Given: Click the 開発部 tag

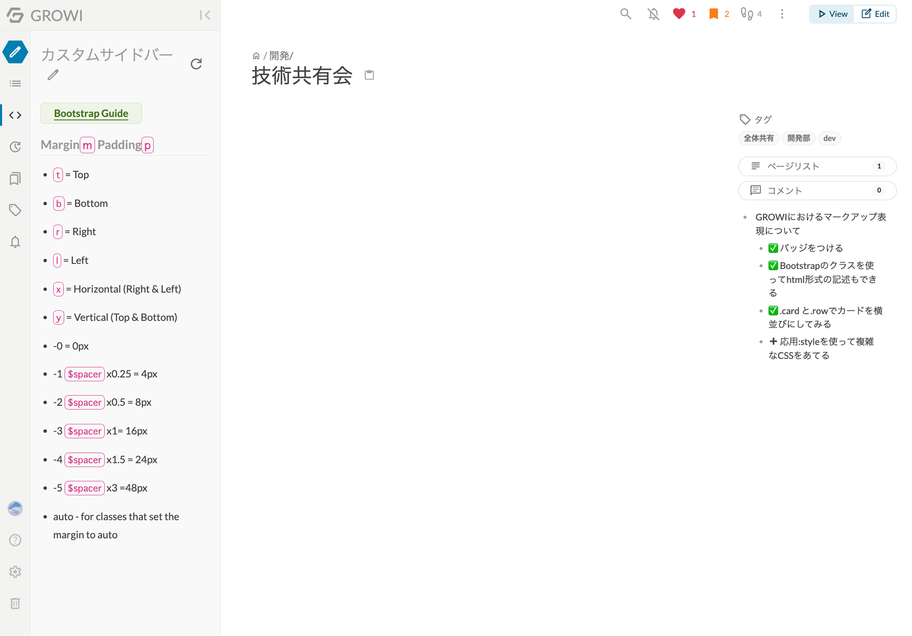Looking at the screenshot, I should click(798, 138).
